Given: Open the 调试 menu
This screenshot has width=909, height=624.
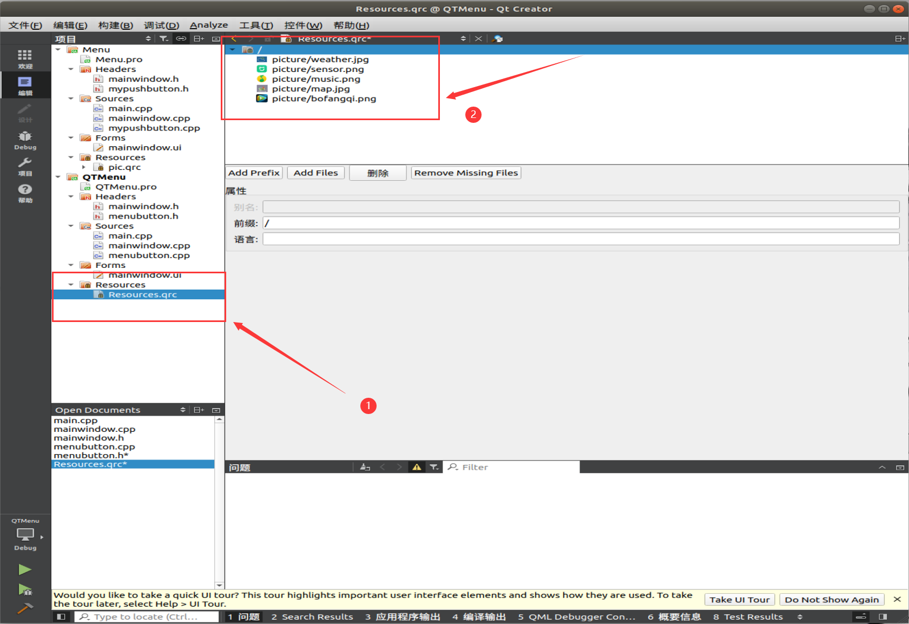Looking at the screenshot, I should pos(161,25).
